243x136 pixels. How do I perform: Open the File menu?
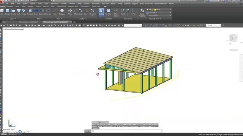7,4
